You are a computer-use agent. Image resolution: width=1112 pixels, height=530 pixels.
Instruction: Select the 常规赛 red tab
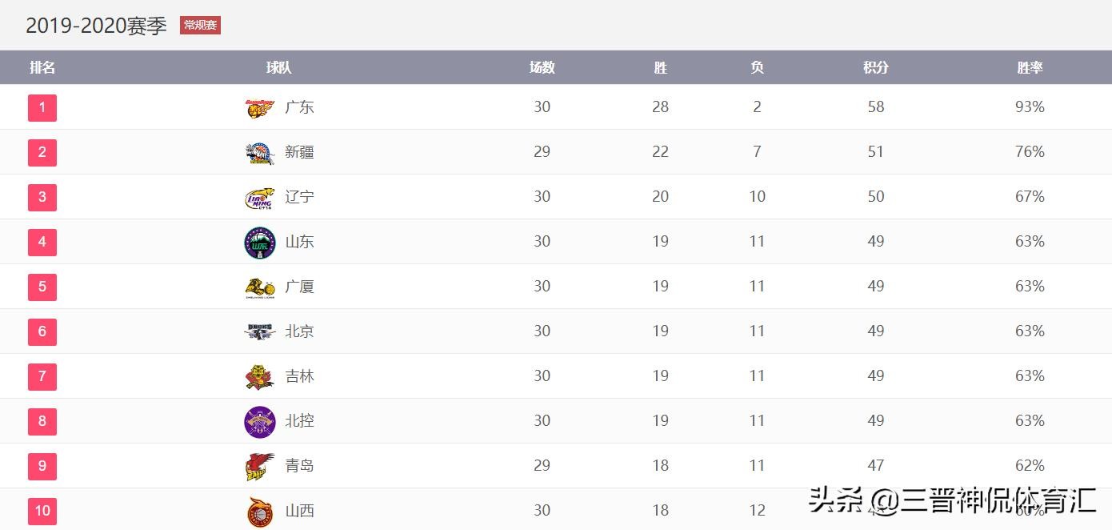tap(200, 26)
